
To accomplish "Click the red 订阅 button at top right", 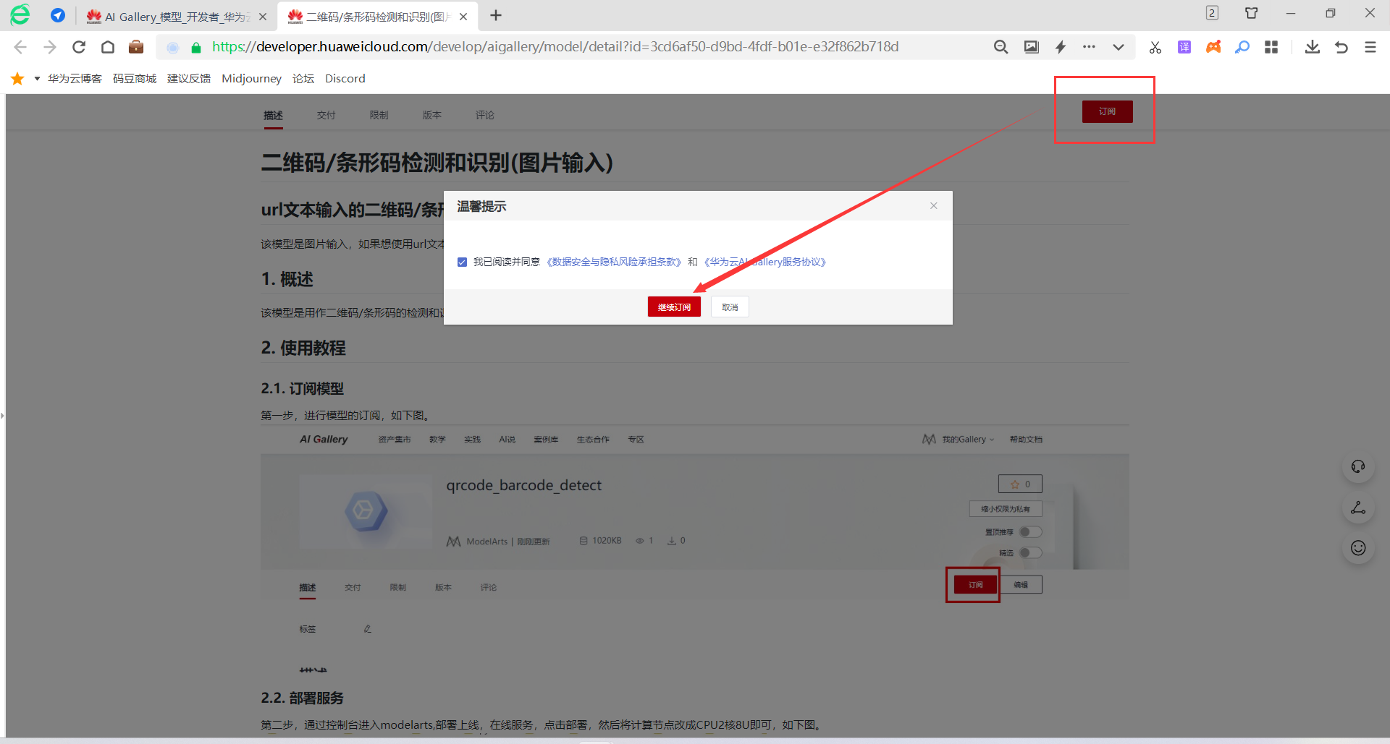I will pyautogui.click(x=1107, y=111).
